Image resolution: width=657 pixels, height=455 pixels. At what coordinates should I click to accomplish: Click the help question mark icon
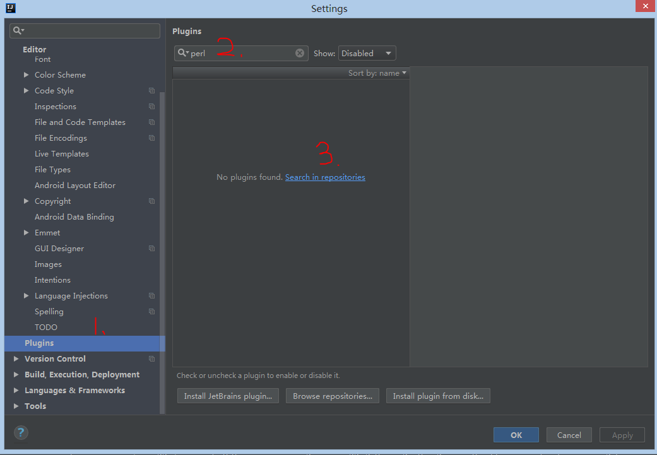click(x=21, y=432)
